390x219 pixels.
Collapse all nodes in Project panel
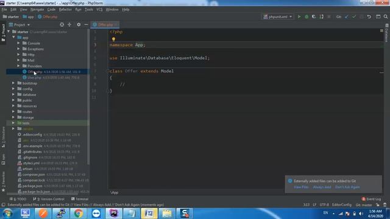[x=69, y=24]
